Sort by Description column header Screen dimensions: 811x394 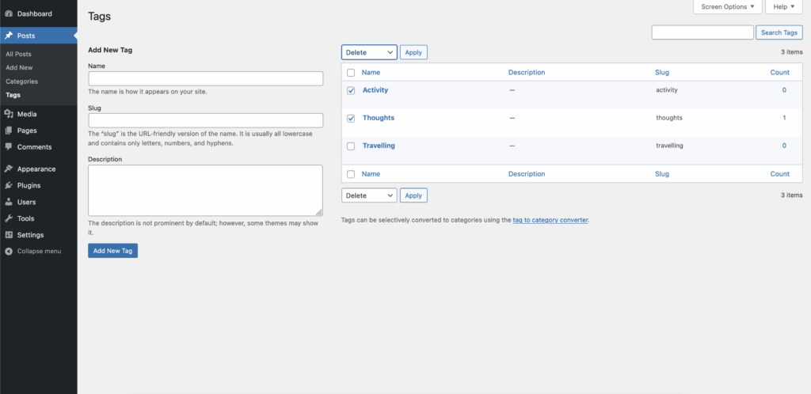(527, 72)
